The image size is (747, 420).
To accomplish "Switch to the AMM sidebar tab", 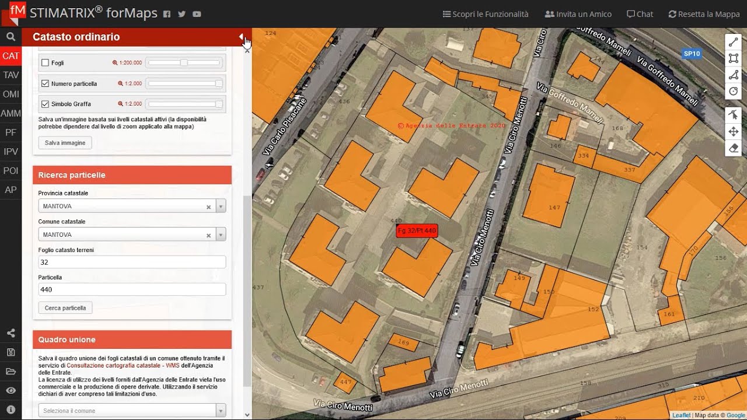I will tap(11, 113).
